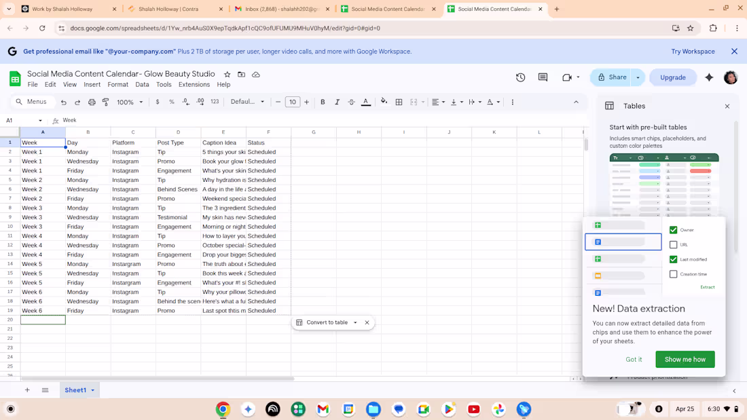
Task: Add a new sheet with plus
Action: (27, 390)
